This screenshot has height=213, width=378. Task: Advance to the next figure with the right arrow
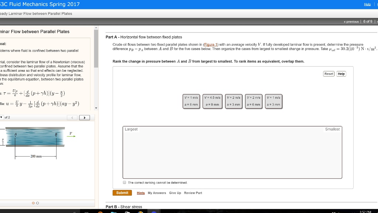click(x=84, y=117)
